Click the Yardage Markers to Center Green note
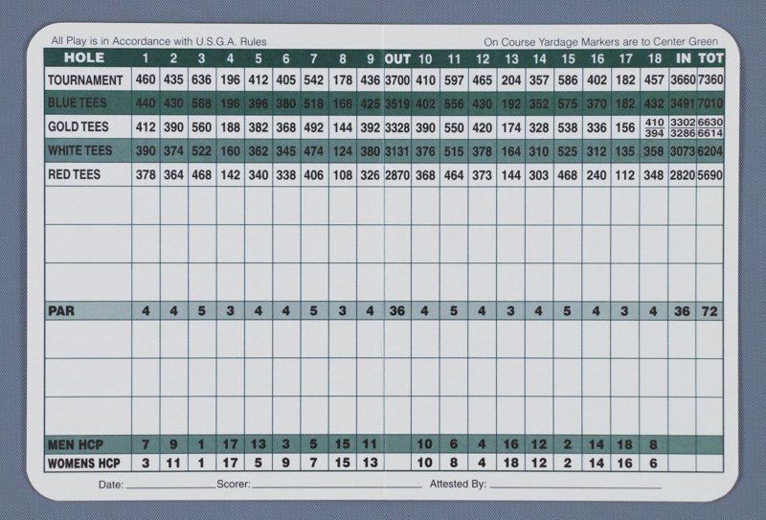 601,42
